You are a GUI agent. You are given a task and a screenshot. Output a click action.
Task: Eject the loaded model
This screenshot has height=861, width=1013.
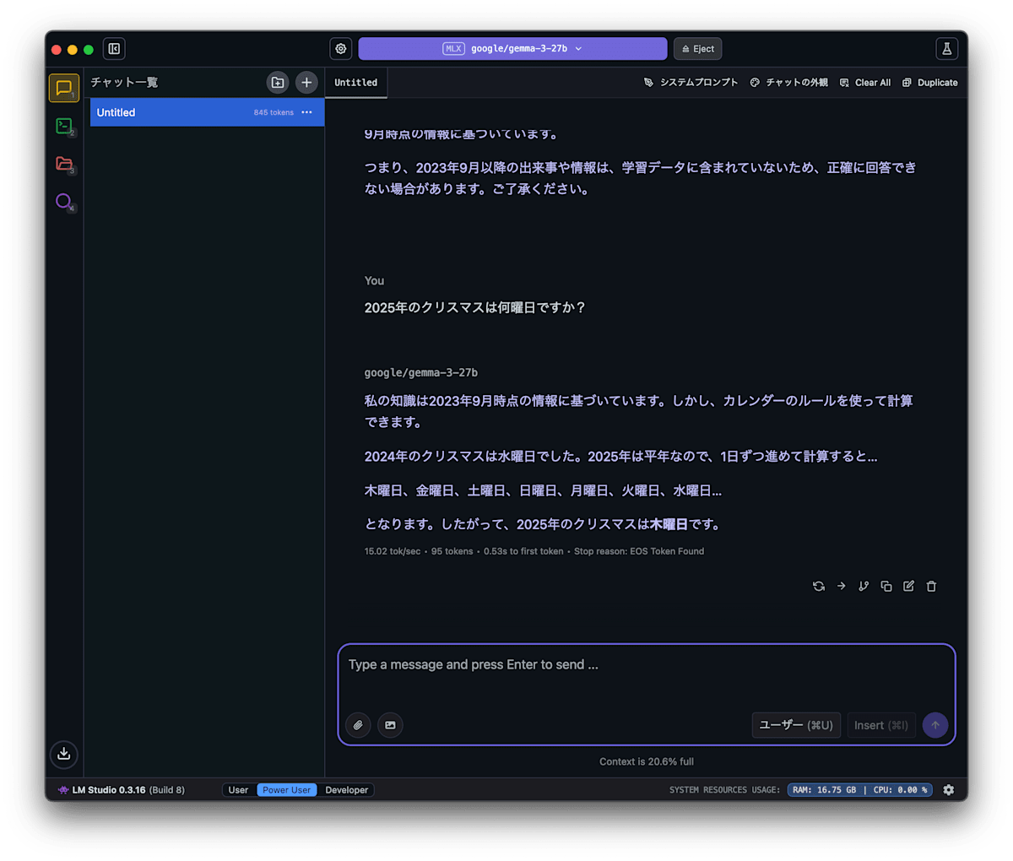click(698, 49)
